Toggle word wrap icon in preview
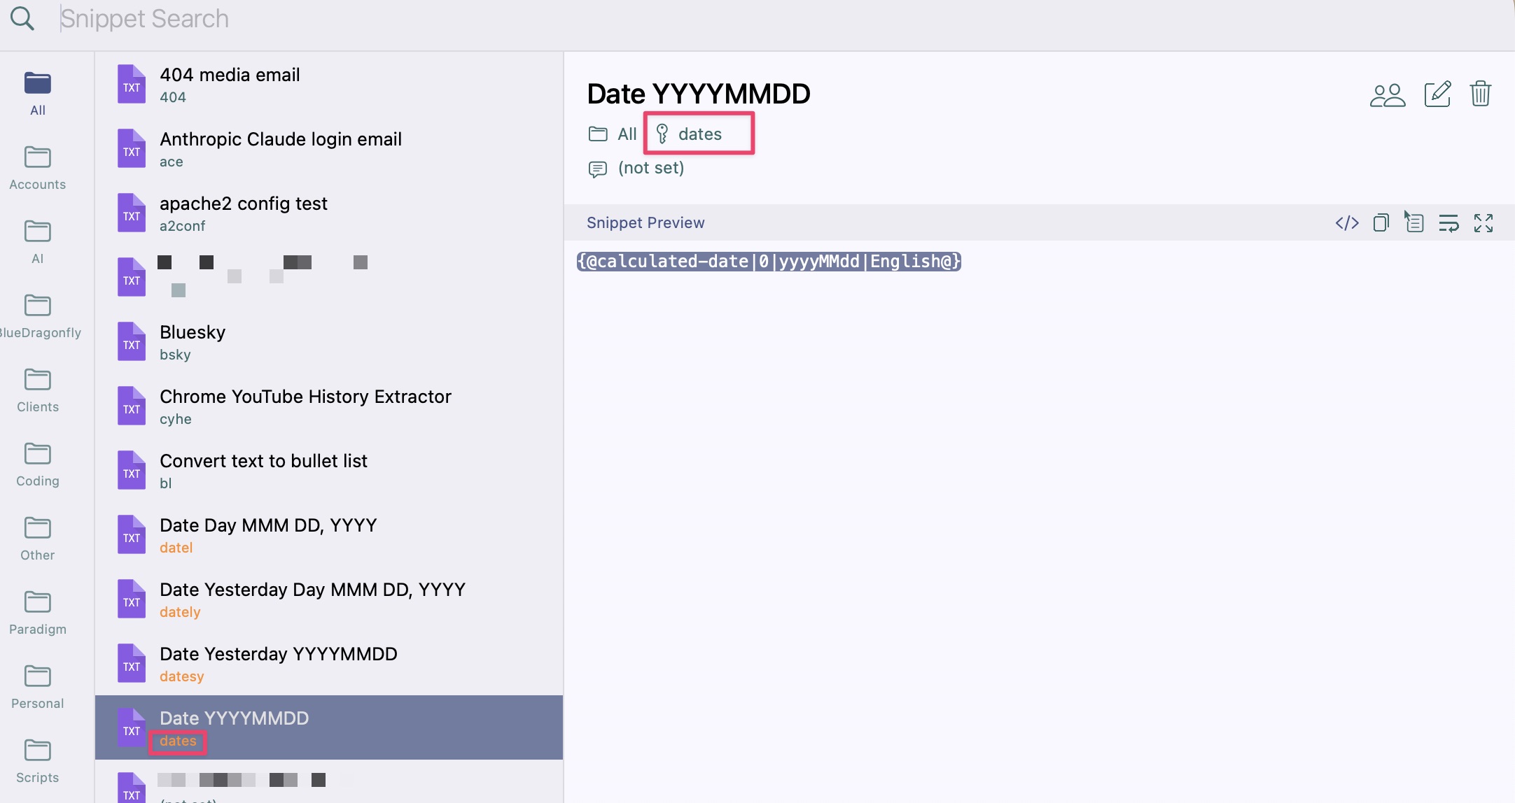 click(1448, 223)
